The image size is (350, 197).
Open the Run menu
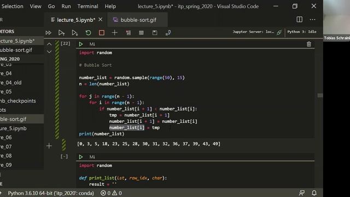click(66, 6)
